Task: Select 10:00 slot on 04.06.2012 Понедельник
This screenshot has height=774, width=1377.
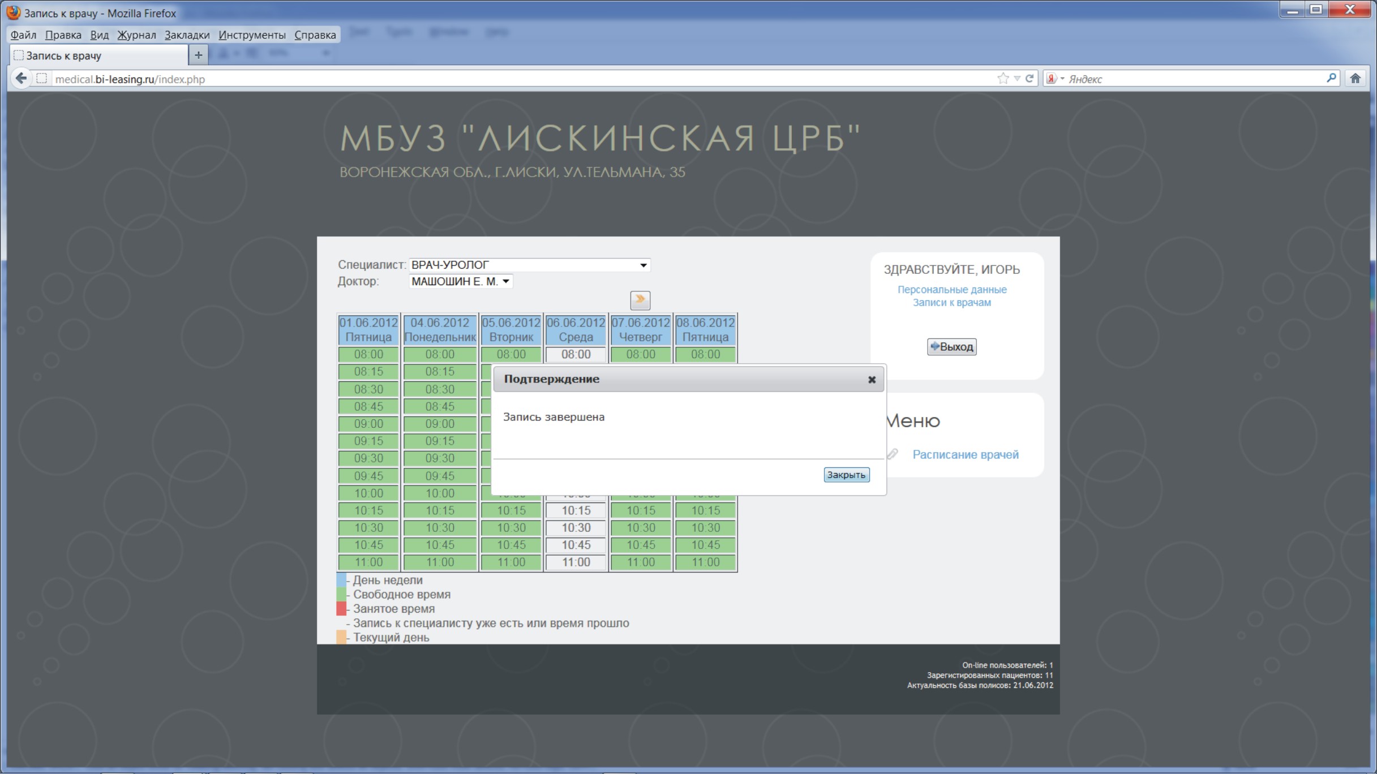Action: 440,493
